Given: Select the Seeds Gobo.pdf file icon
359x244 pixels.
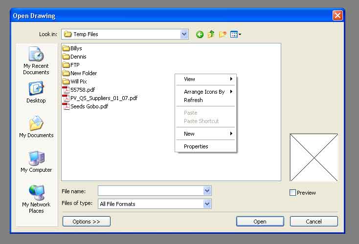Looking at the screenshot, I should [66, 106].
